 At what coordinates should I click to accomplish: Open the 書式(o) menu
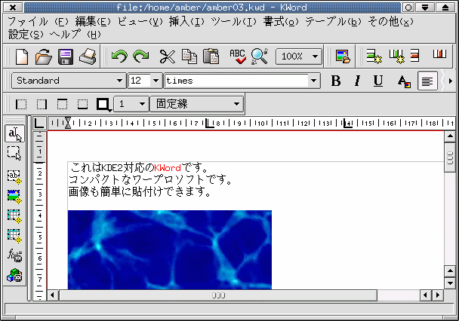pyautogui.click(x=280, y=22)
